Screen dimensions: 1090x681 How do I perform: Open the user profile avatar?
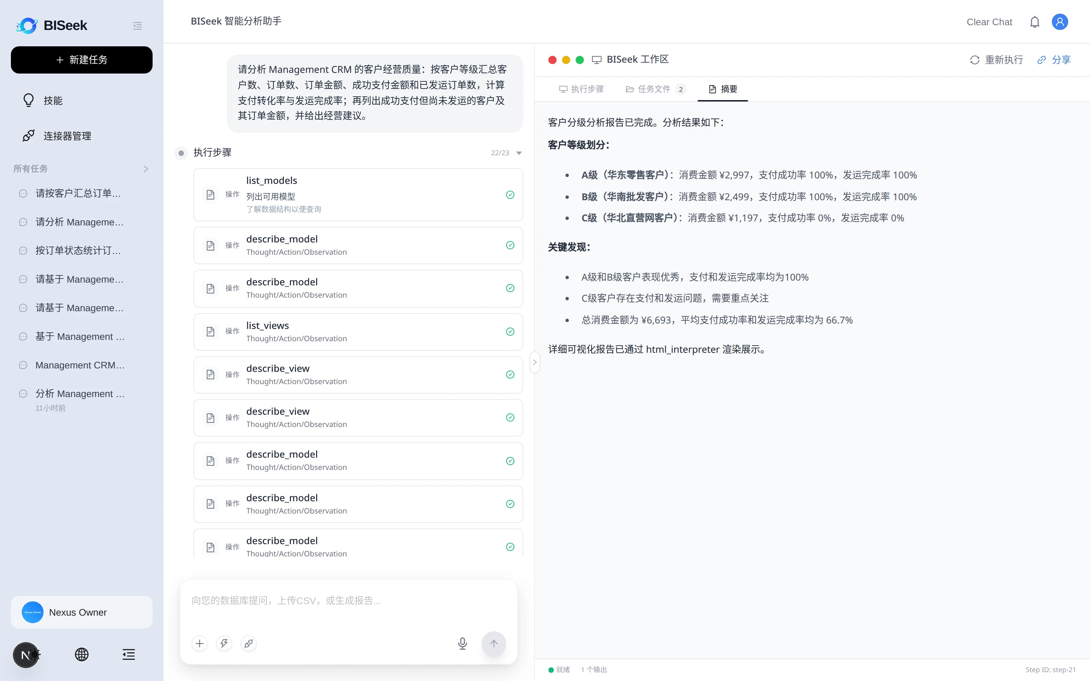click(1059, 22)
